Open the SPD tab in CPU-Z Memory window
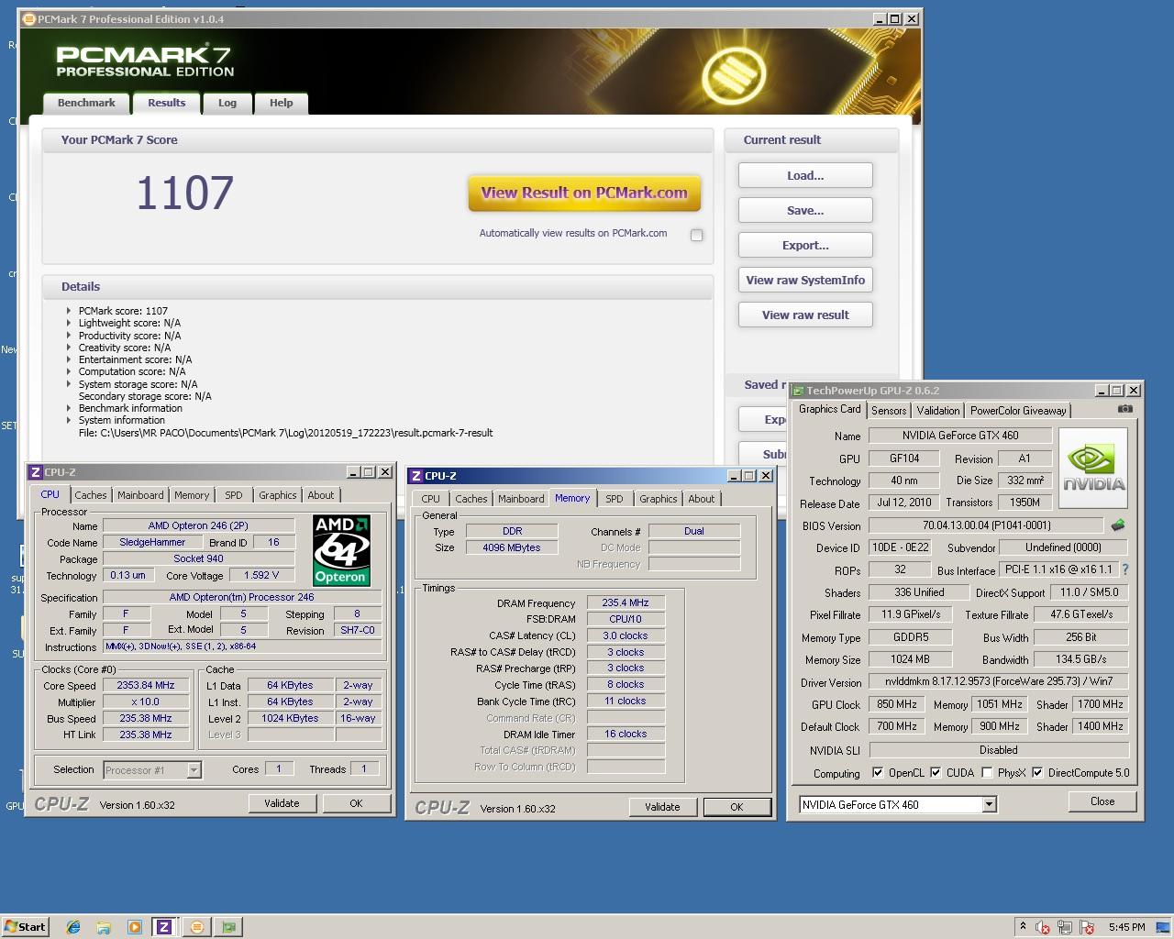 (x=615, y=499)
